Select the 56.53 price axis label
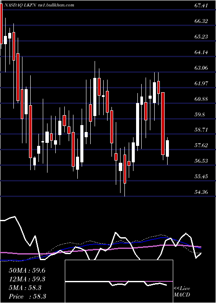 (201, 161)
